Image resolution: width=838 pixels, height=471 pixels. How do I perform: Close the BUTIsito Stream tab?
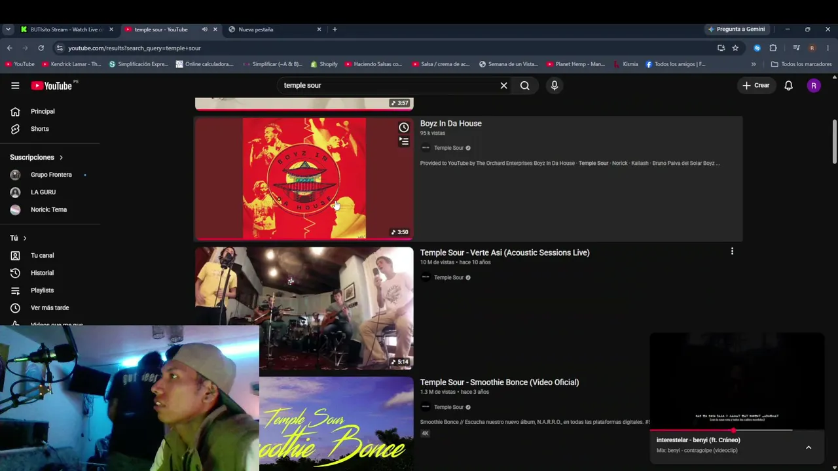(111, 29)
